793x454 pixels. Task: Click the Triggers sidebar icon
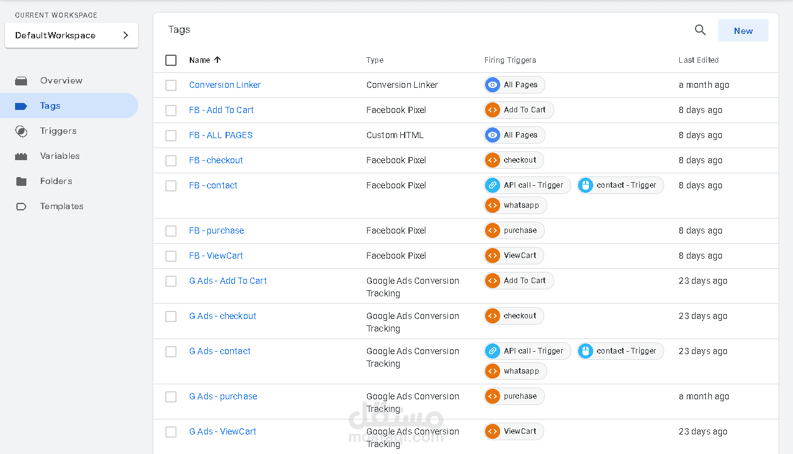click(x=21, y=131)
